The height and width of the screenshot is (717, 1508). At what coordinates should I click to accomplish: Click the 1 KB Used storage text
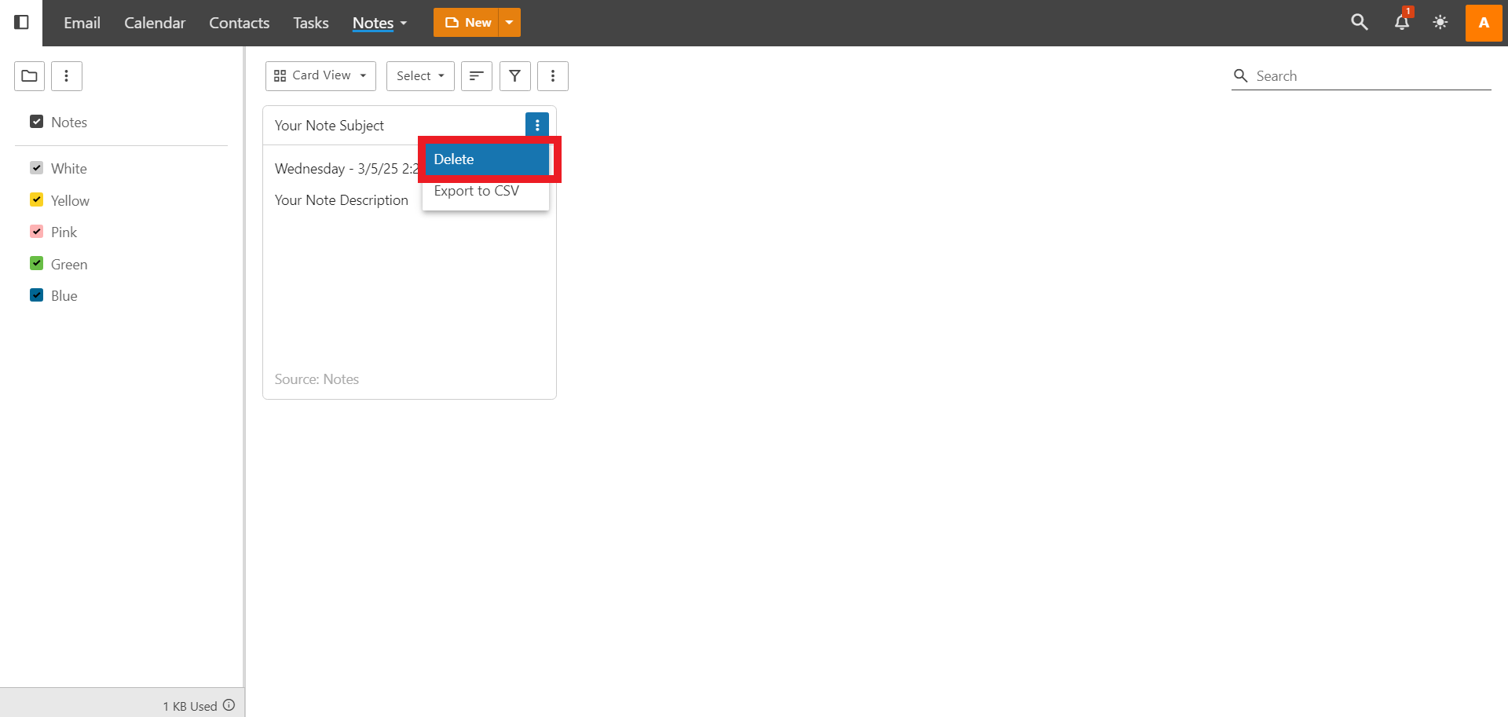coord(190,706)
